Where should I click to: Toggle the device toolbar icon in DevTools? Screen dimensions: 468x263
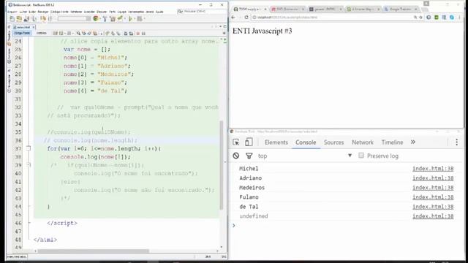[249, 142]
